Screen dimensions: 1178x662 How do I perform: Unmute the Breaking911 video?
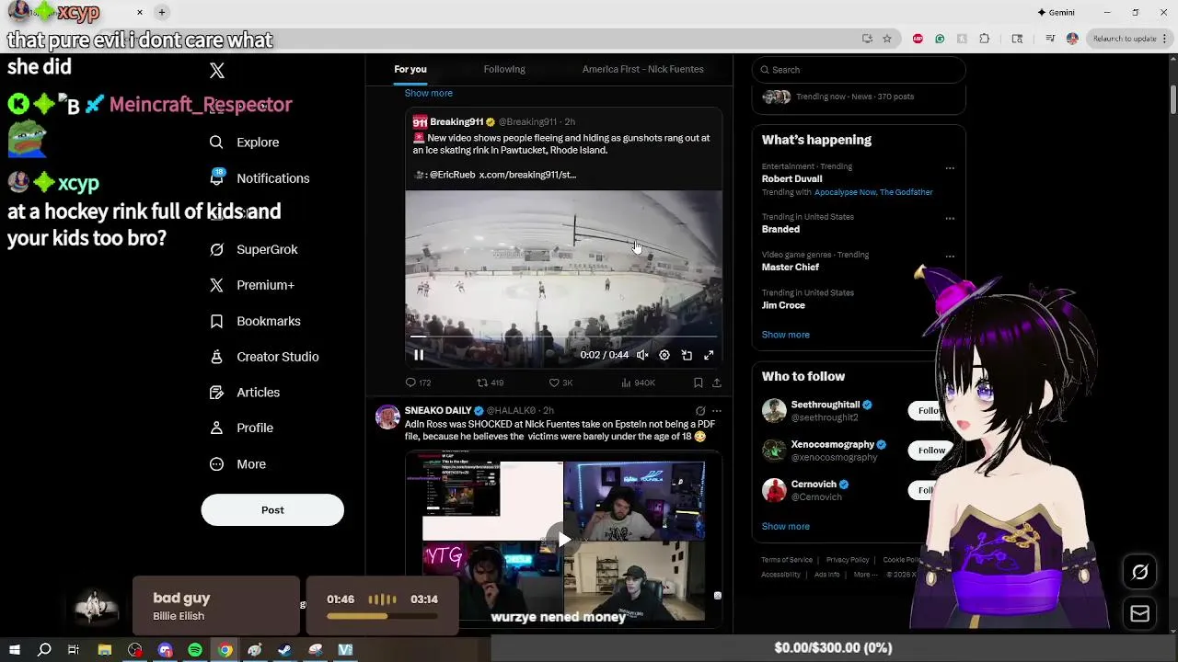[642, 355]
